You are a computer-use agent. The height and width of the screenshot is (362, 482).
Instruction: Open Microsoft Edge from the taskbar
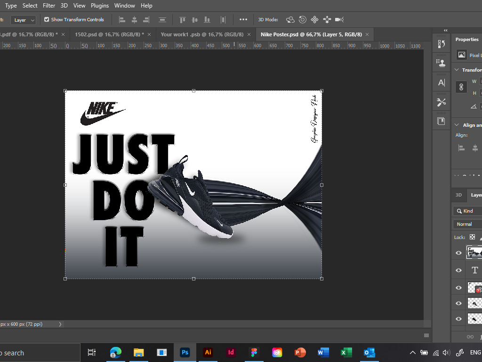click(116, 352)
